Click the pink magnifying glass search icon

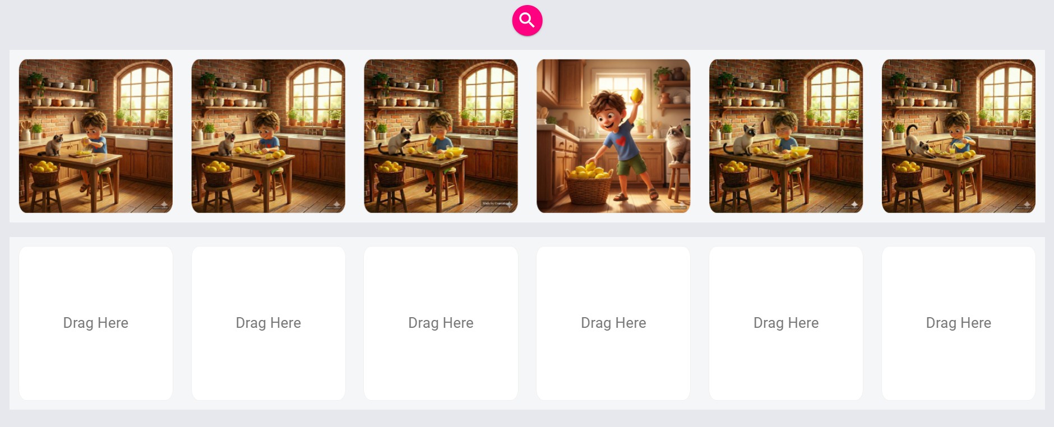(x=527, y=21)
